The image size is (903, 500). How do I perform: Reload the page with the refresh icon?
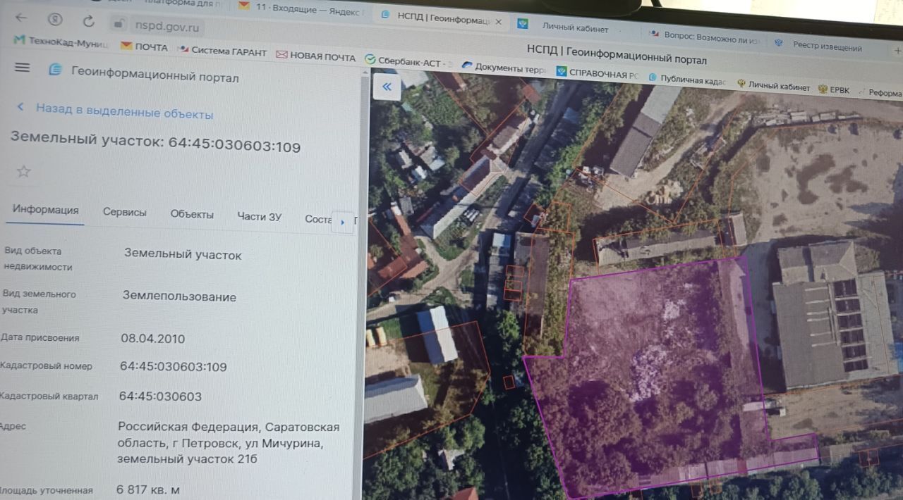click(x=88, y=21)
